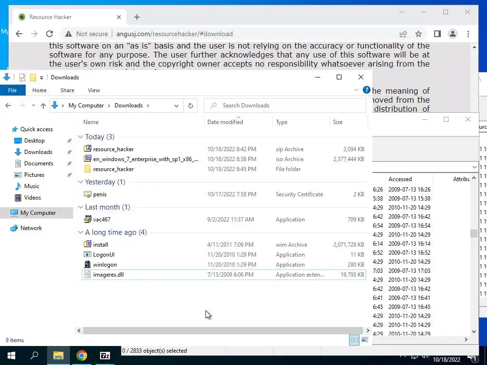This screenshot has height=365, width=487.
Task: Click the Explorer horizontal scrollbar
Action: click(223, 331)
